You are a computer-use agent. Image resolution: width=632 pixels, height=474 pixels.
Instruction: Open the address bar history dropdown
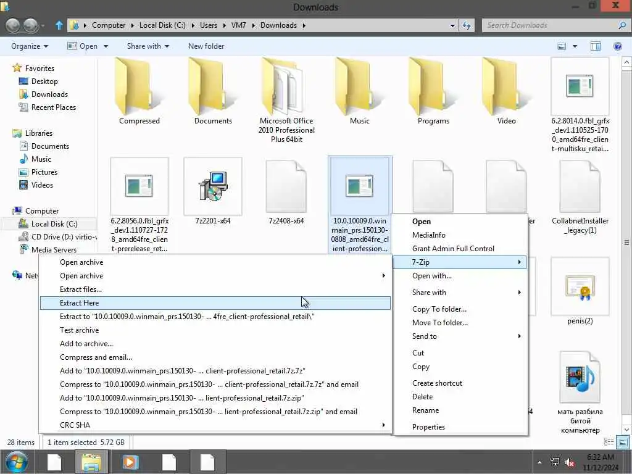[452, 25]
